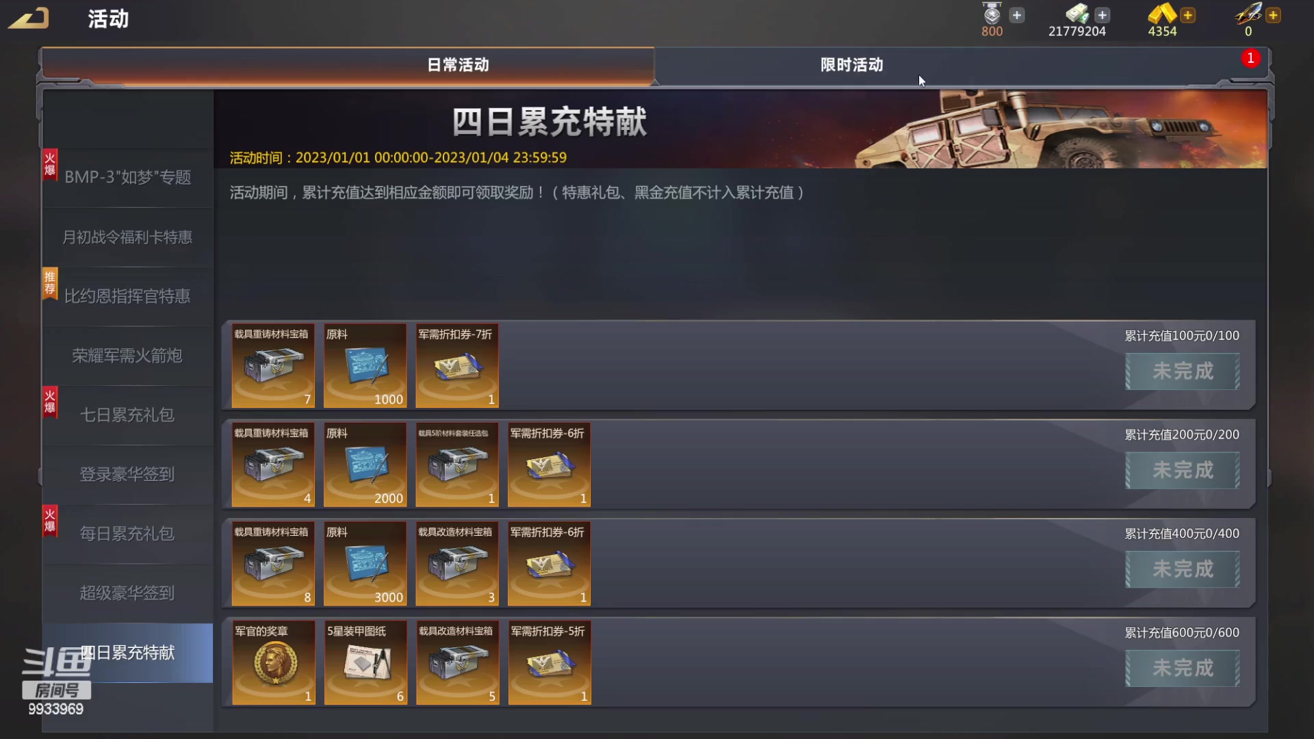The width and height of the screenshot is (1314, 739).
Task: Click the red notification badge showing 1
Action: click(1250, 58)
